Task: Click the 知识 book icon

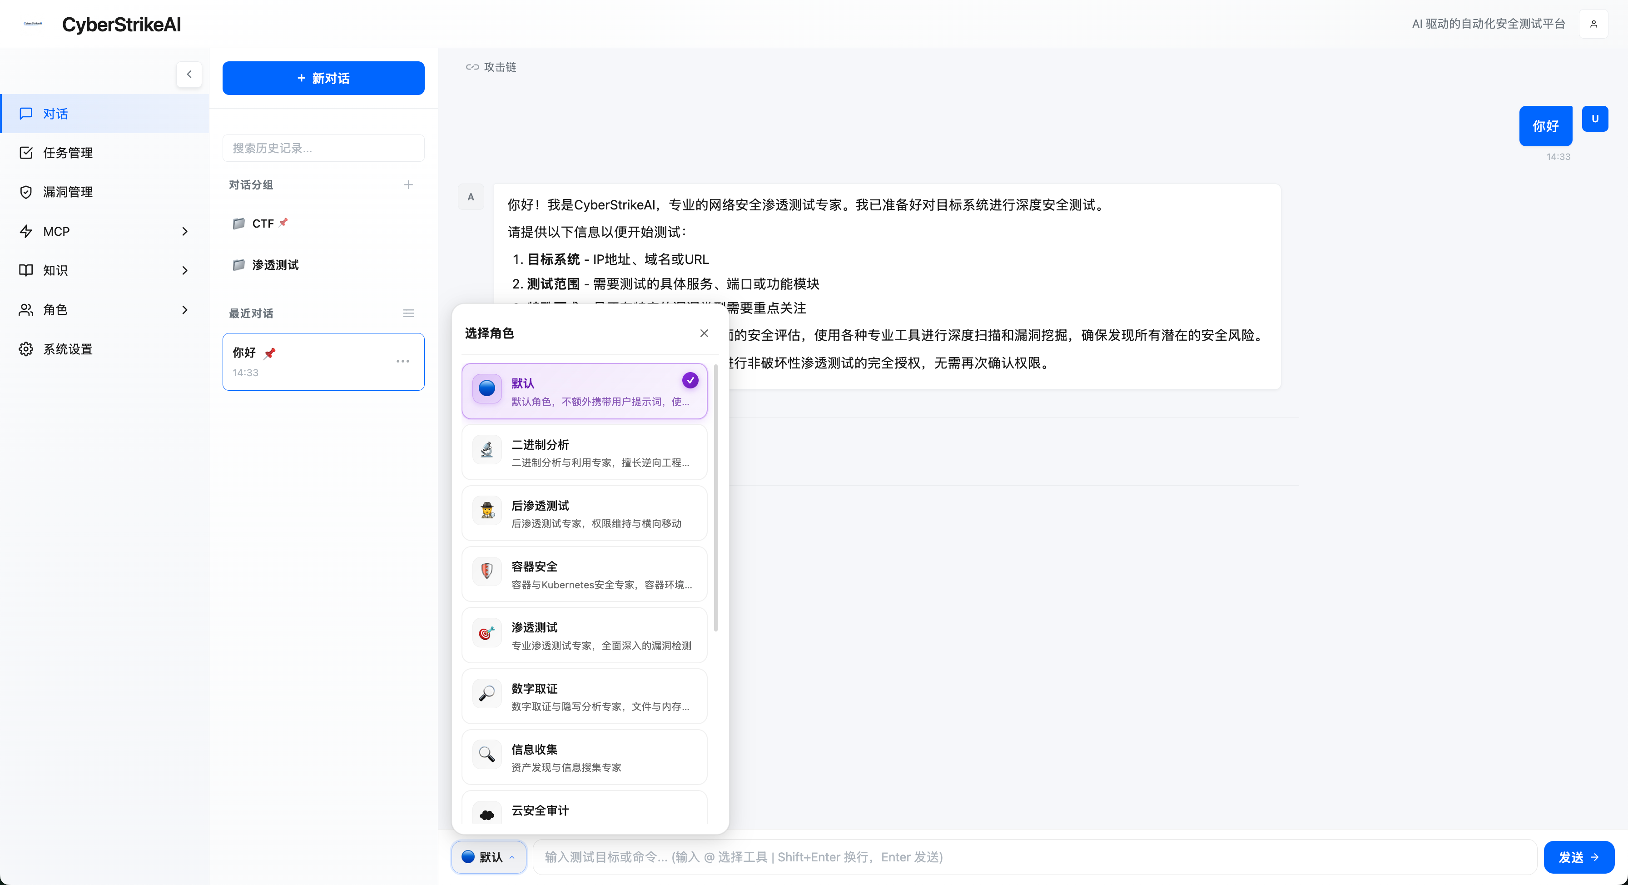Action: point(26,271)
